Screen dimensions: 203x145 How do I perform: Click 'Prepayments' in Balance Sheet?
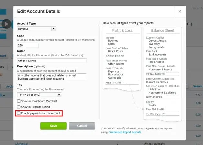tap(156, 47)
